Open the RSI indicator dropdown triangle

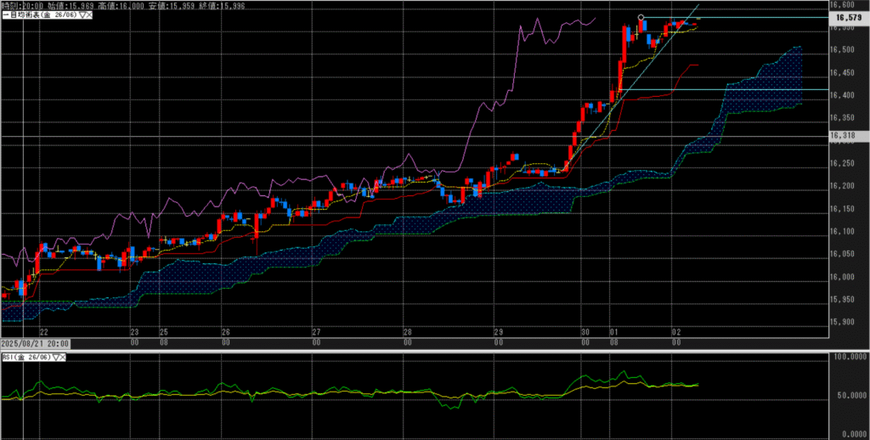[57, 359]
